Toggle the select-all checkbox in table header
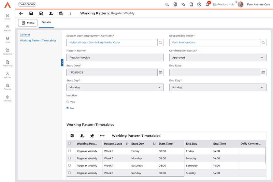This screenshot has height=182, width=273. coord(70,143)
